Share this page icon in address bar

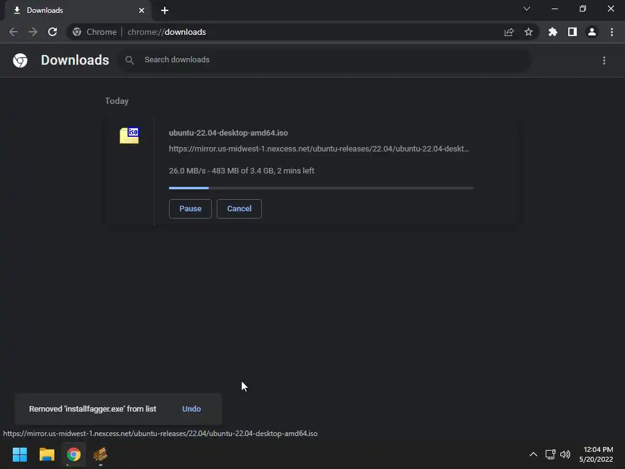[x=509, y=32]
